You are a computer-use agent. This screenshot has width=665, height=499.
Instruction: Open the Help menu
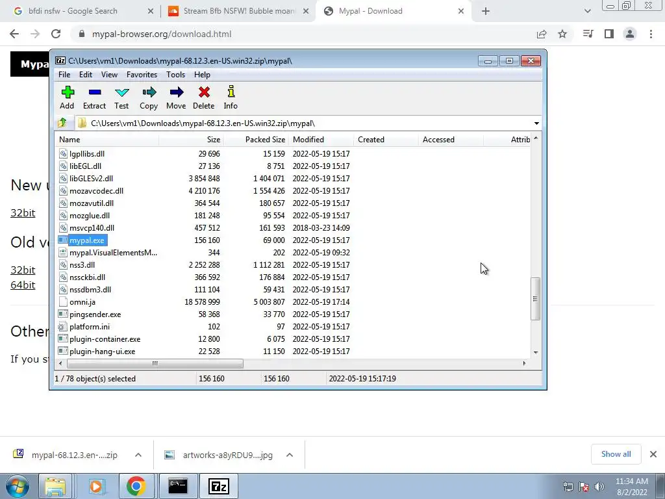203,75
